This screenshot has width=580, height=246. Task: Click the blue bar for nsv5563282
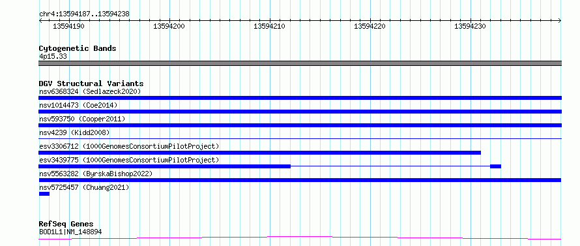[x=300, y=180]
